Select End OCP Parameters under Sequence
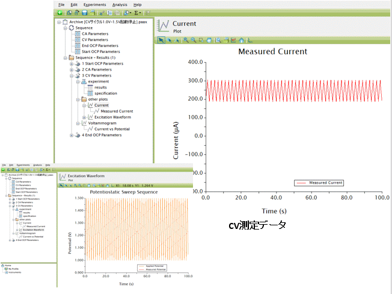The height and width of the screenshot is (294, 392). [x=100, y=46]
